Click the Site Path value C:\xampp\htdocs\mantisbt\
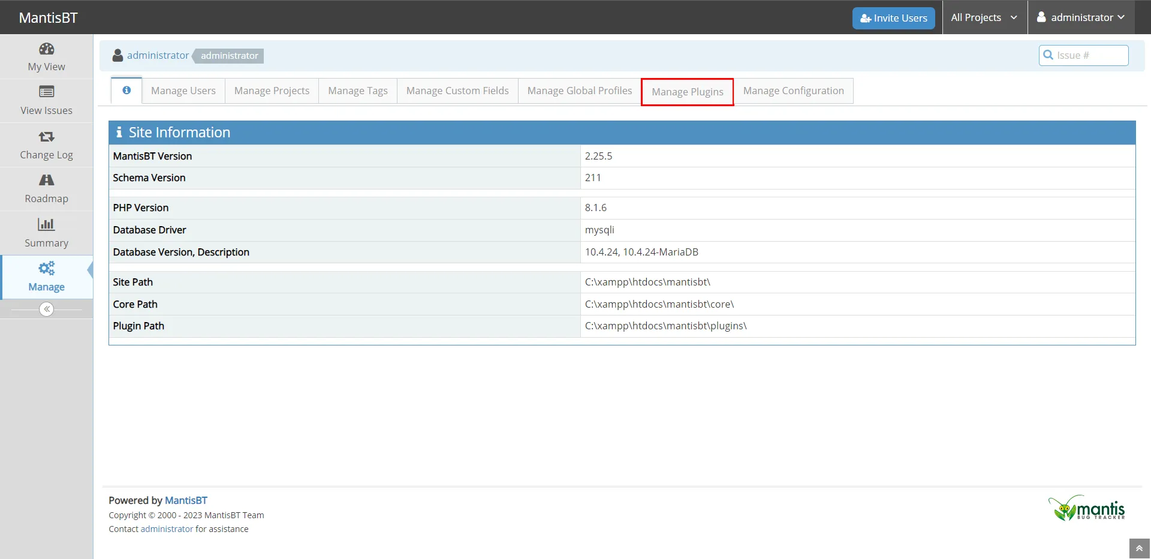 point(647,282)
